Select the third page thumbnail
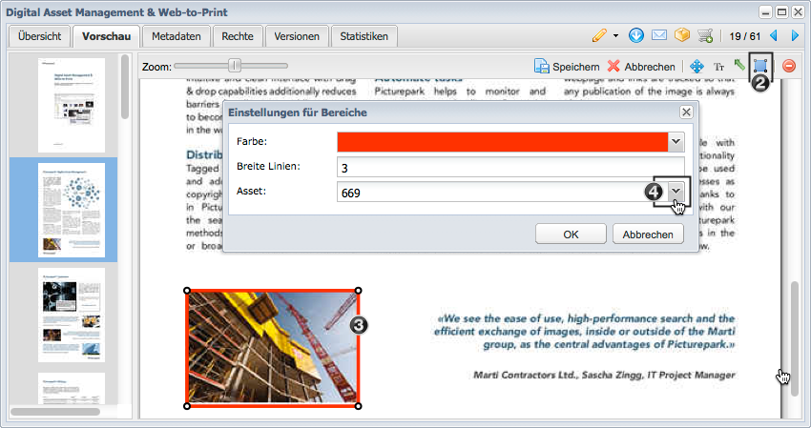811x428 pixels. pyautogui.click(x=72, y=315)
